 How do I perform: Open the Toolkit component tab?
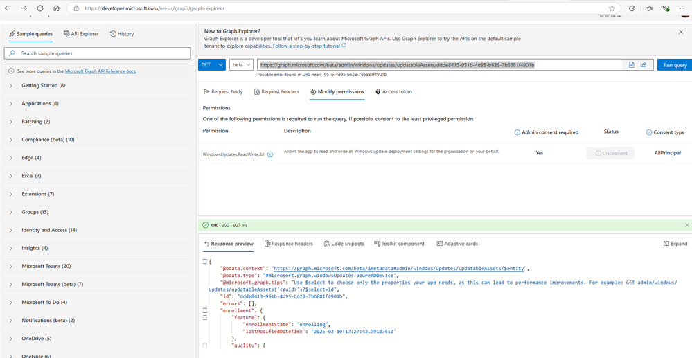[x=399, y=244]
